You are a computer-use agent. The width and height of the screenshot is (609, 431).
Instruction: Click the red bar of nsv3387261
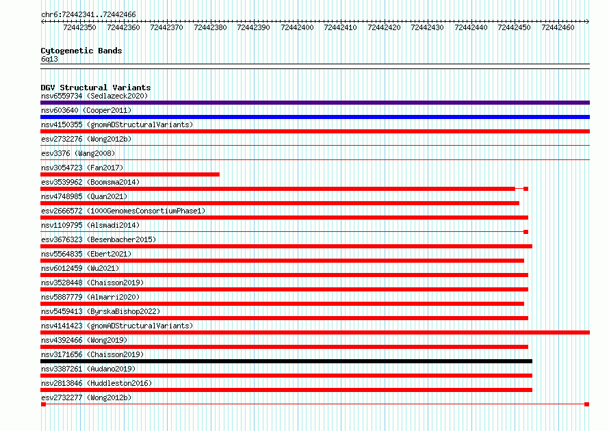(x=286, y=376)
